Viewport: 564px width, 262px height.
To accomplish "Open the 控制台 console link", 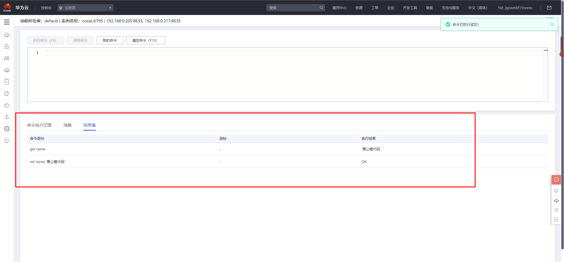I will pyautogui.click(x=46, y=8).
